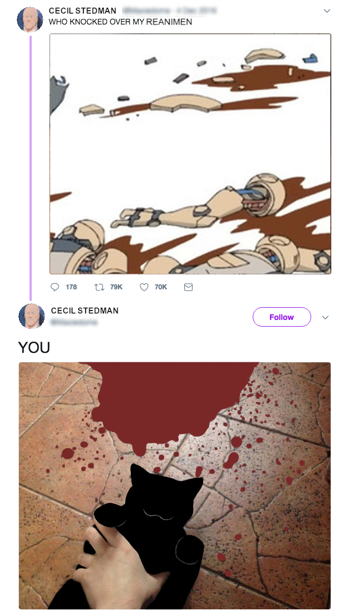
Task: Open the reply's CECIL STEDMAN display name
Action: point(85,311)
